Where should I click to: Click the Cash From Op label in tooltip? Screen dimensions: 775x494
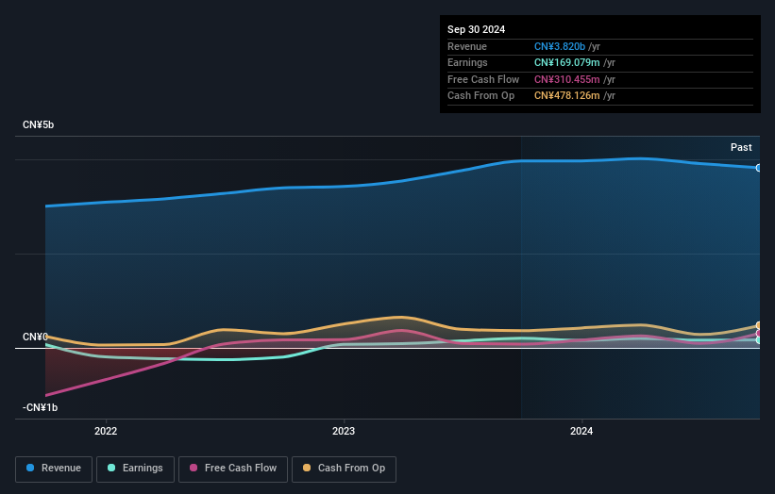pyautogui.click(x=480, y=96)
